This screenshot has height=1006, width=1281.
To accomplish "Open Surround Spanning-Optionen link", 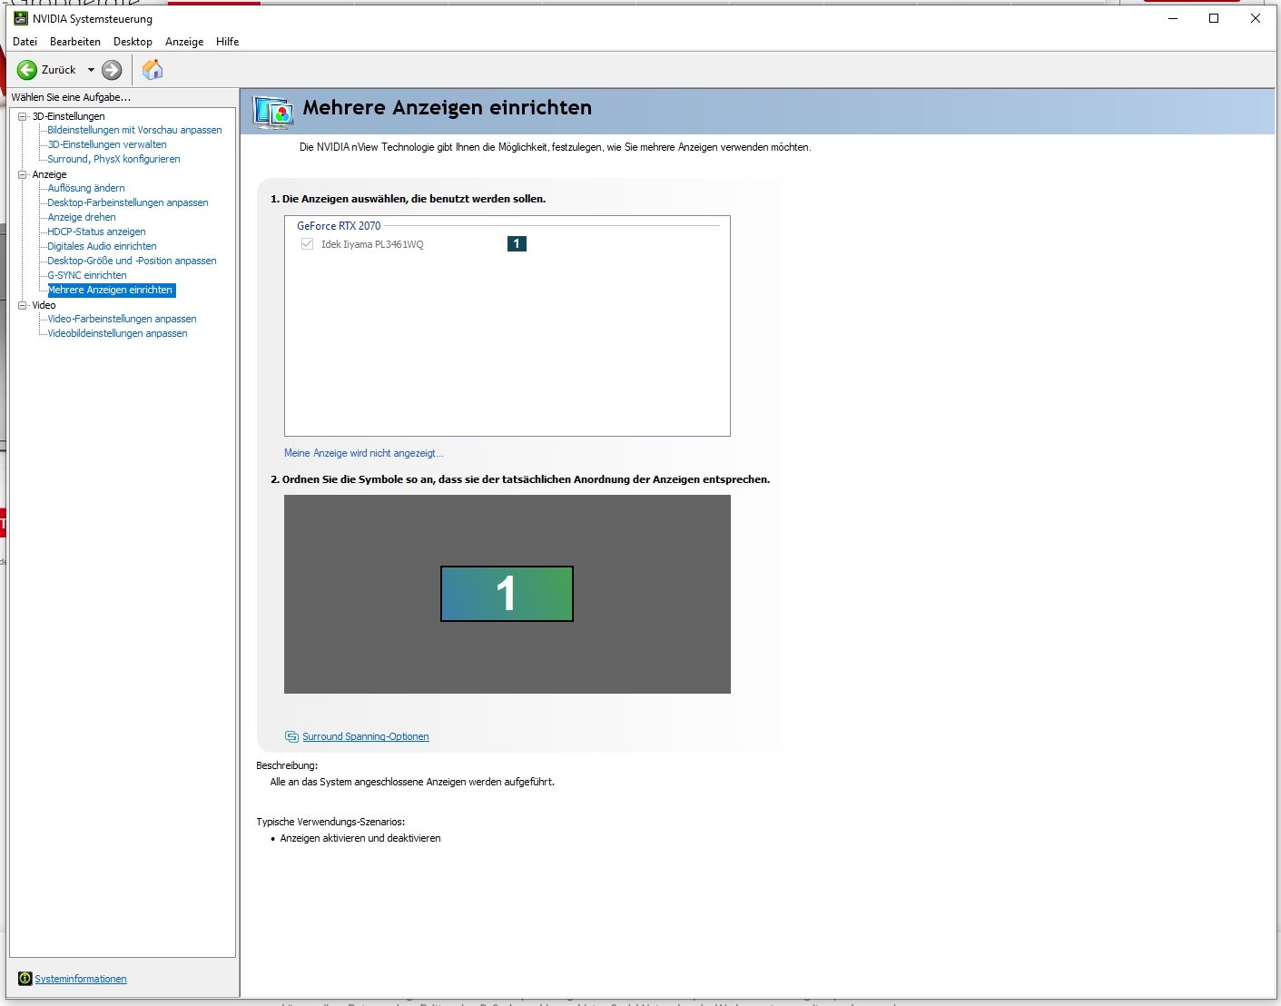I will click(x=366, y=736).
